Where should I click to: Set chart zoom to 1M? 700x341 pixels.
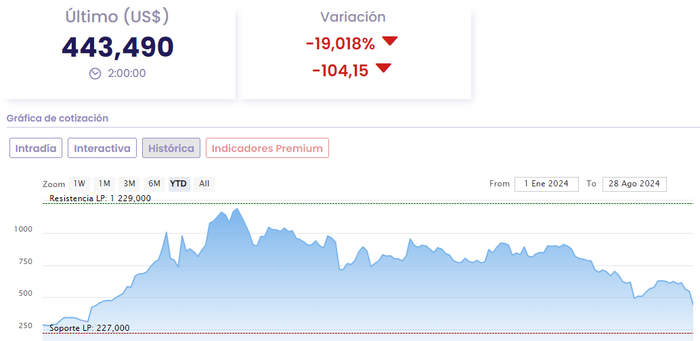tap(104, 184)
